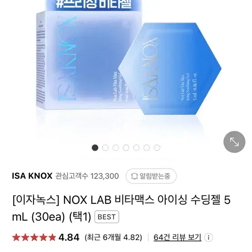Tap the blue hexagon gel product image

pos(170,69)
